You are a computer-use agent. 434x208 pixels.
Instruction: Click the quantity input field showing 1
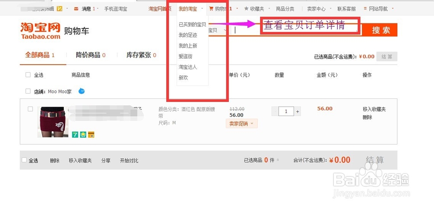pos(286,112)
